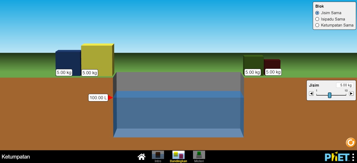The width and height of the screenshot is (357, 163).
Task: Open the PhET logo menu
Action: click(337, 157)
